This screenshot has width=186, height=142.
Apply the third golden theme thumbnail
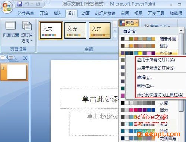100,30
